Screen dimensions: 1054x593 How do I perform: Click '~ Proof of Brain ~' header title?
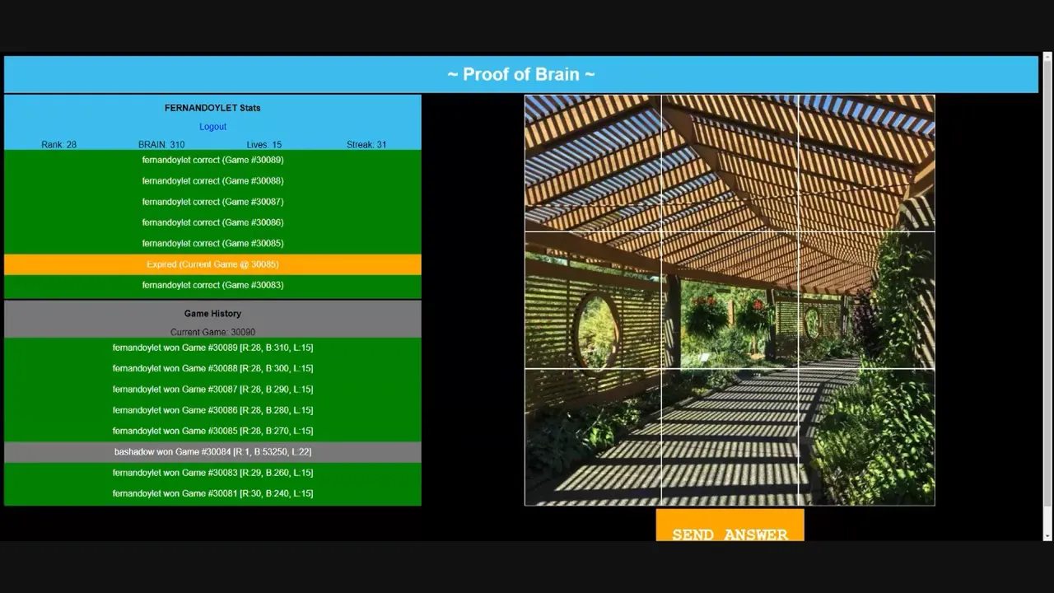pyautogui.click(x=520, y=74)
